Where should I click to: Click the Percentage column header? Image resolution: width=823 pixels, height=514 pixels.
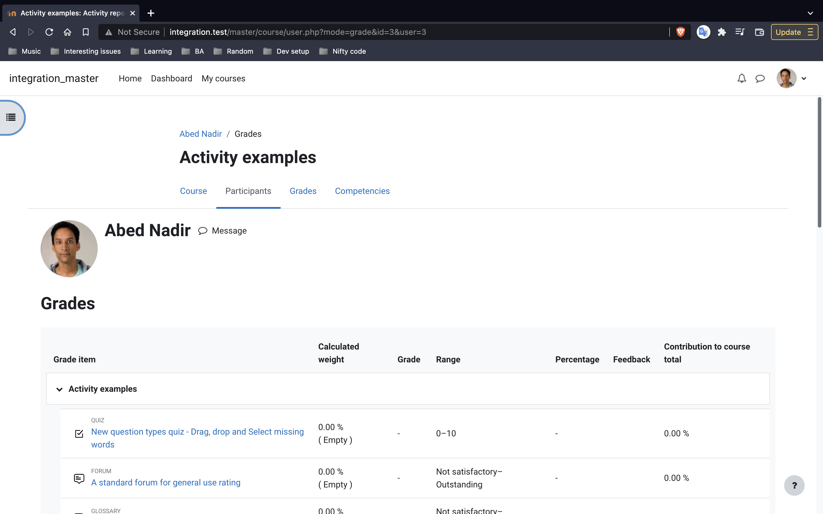point(577,360)
